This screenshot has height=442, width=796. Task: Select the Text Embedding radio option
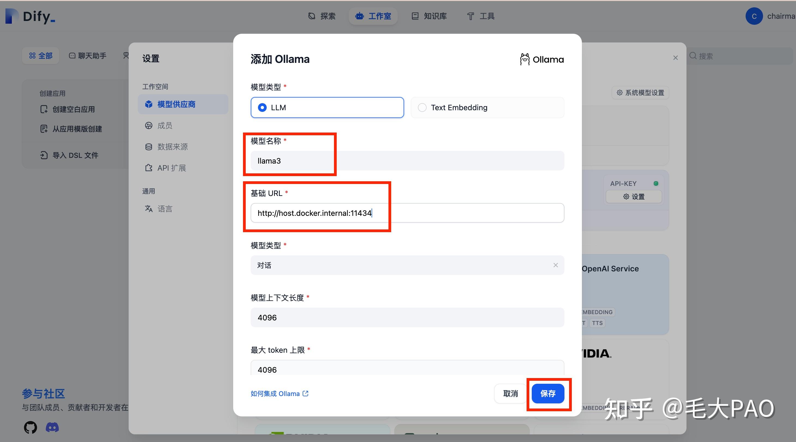click(487, 108)
